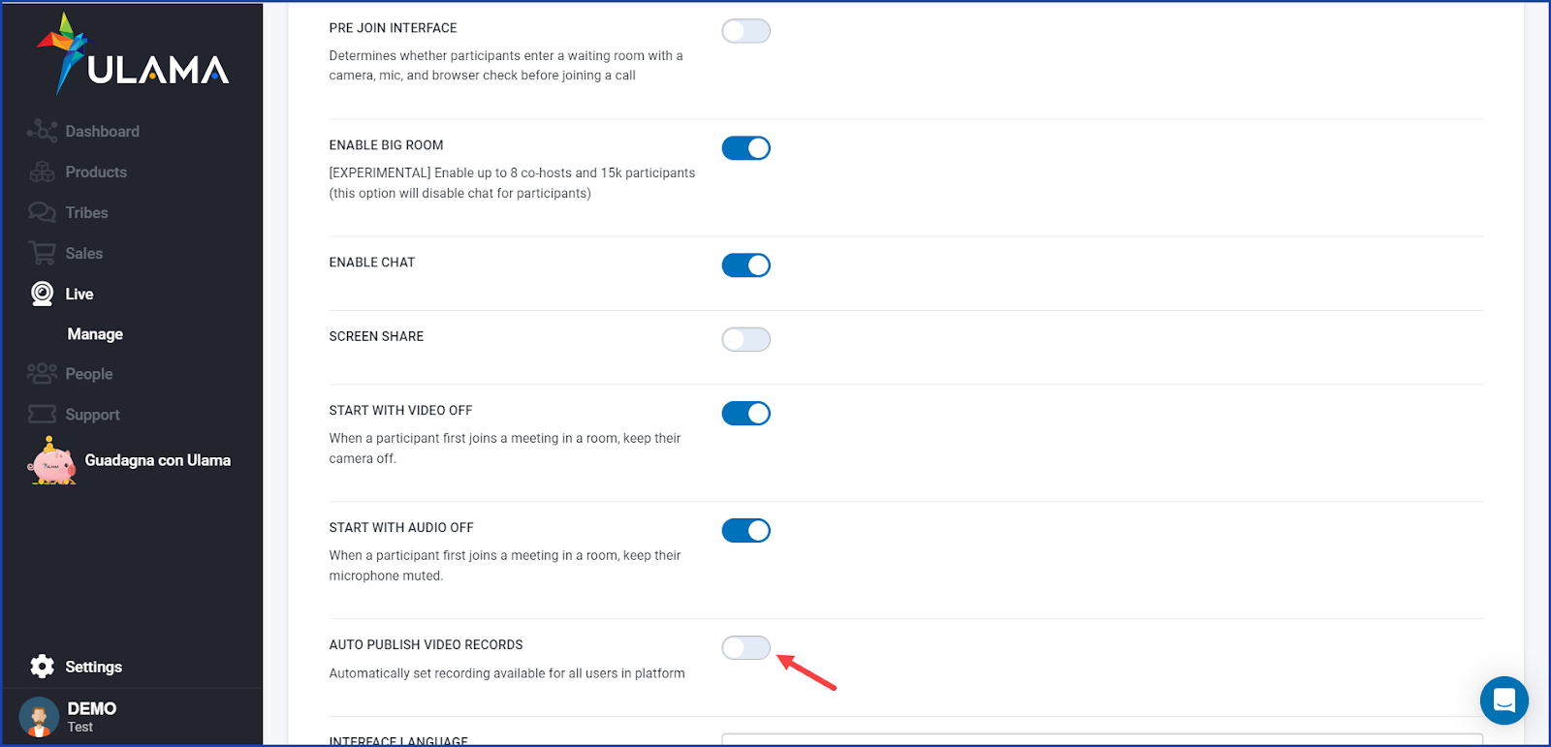Open the chat support bubble
The image size is (1551, 747).
pyautogui.click(x=1504, y=700)
